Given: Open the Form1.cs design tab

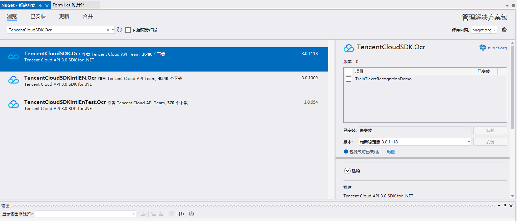Looking at the screenshot, I should pos(68,5).
